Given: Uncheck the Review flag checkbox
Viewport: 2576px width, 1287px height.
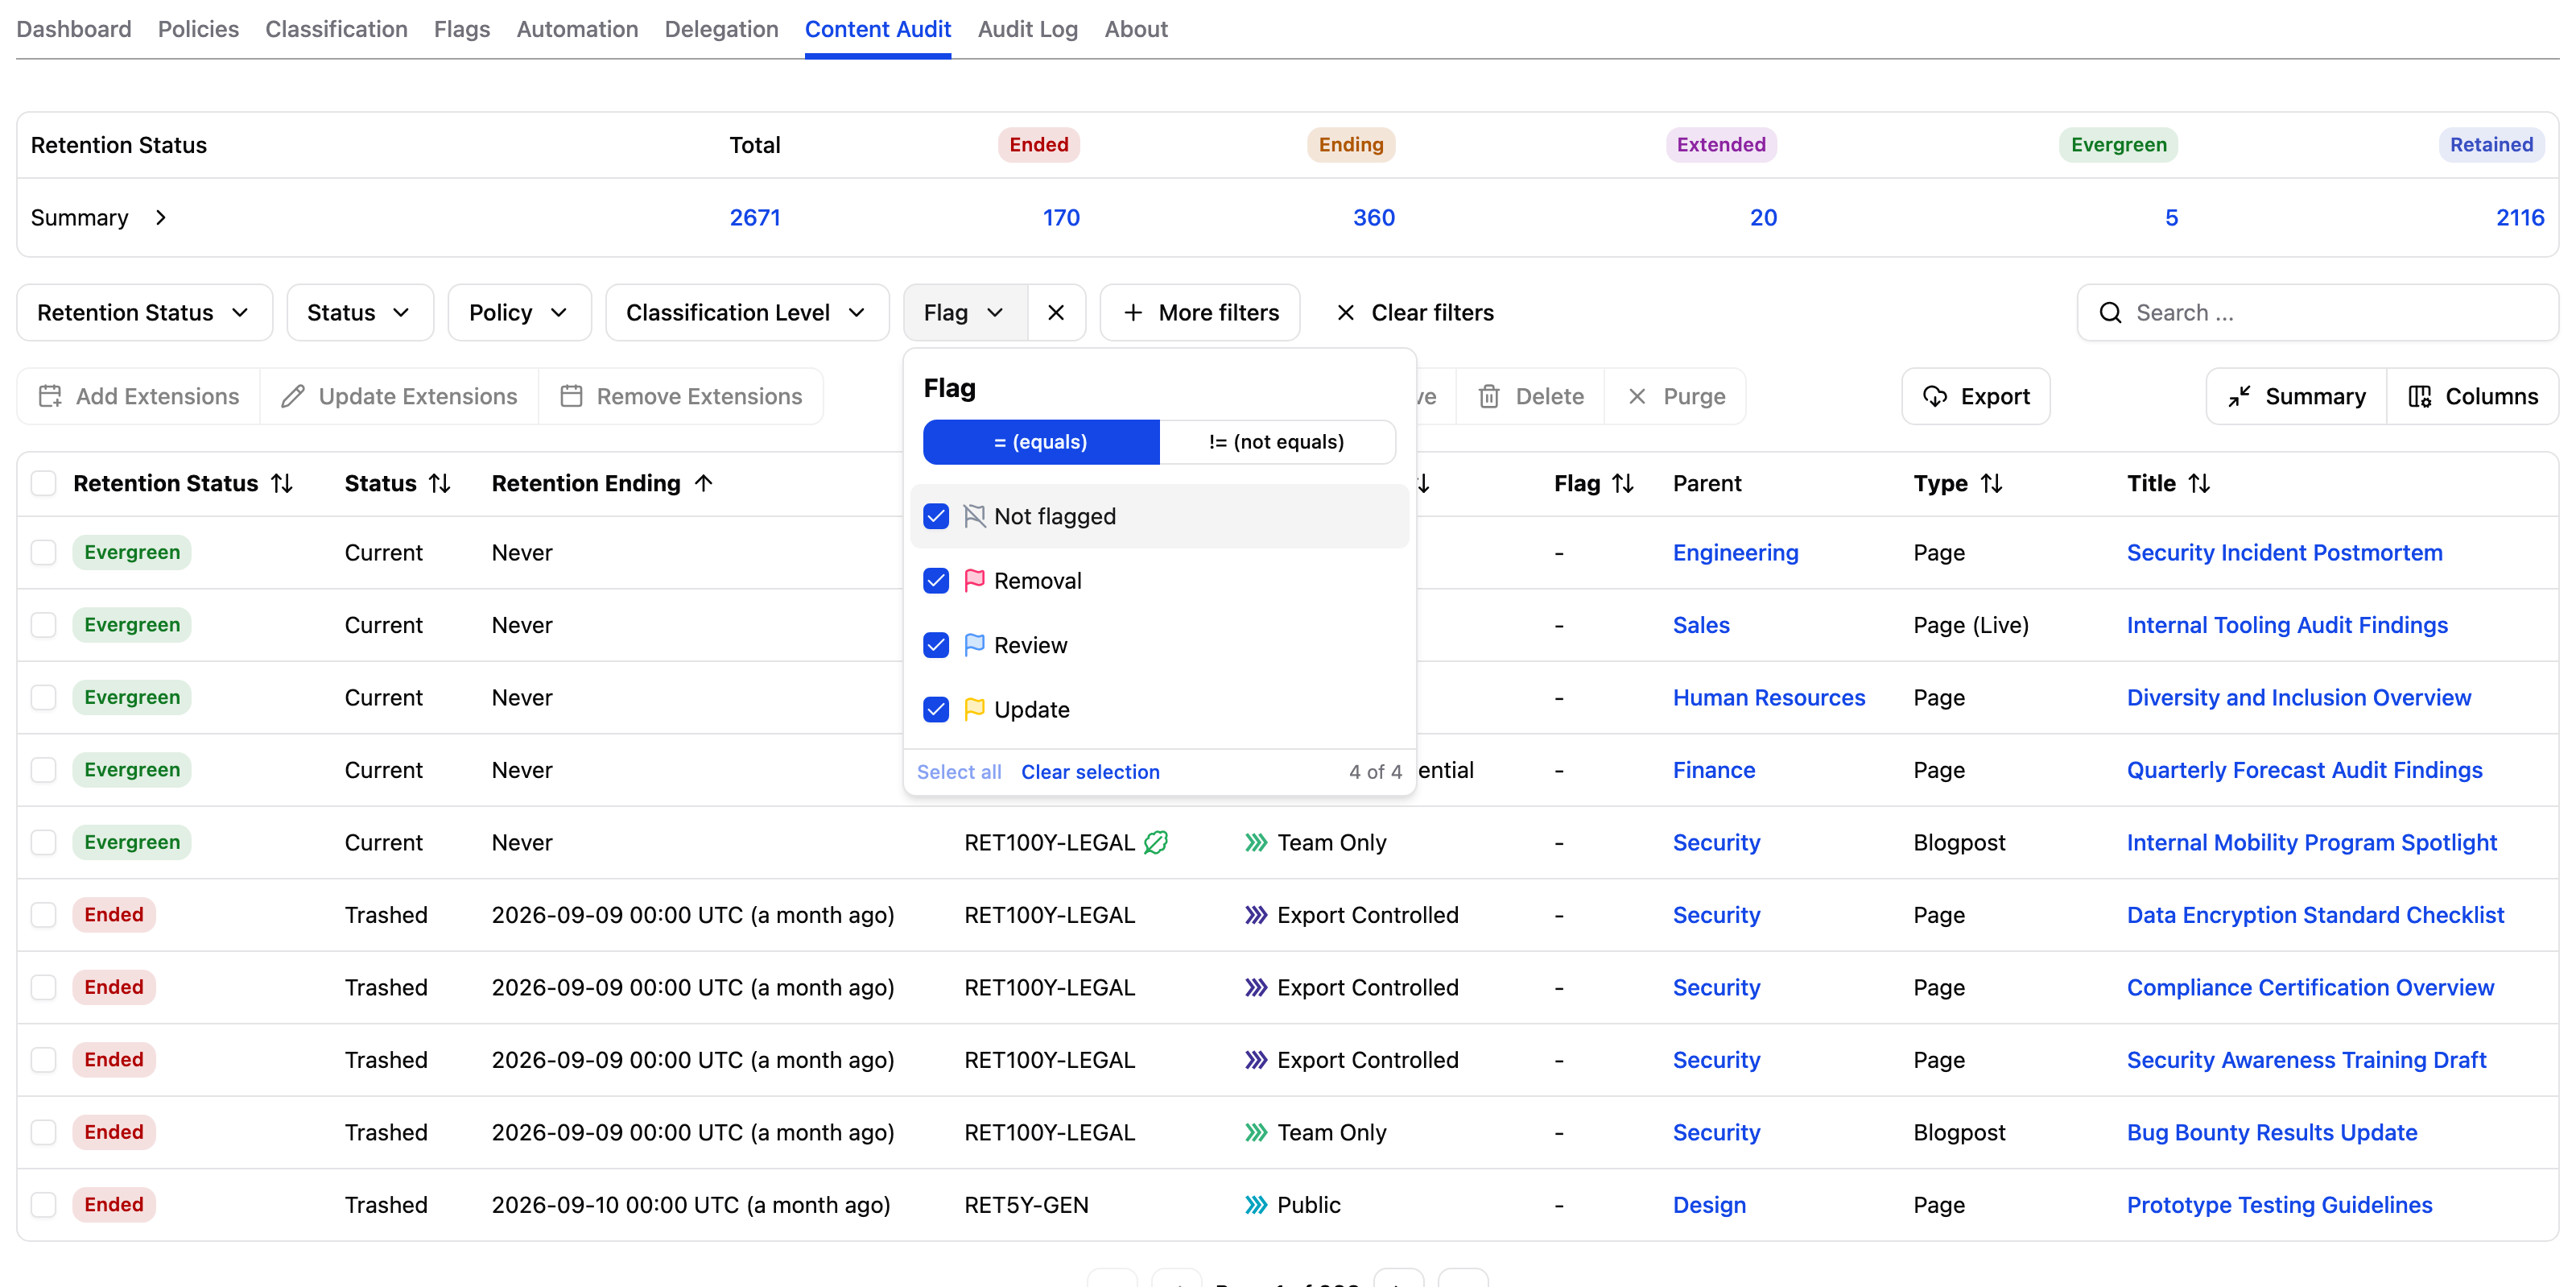Looking at the screenshot, I should click(x=936, y=645).
